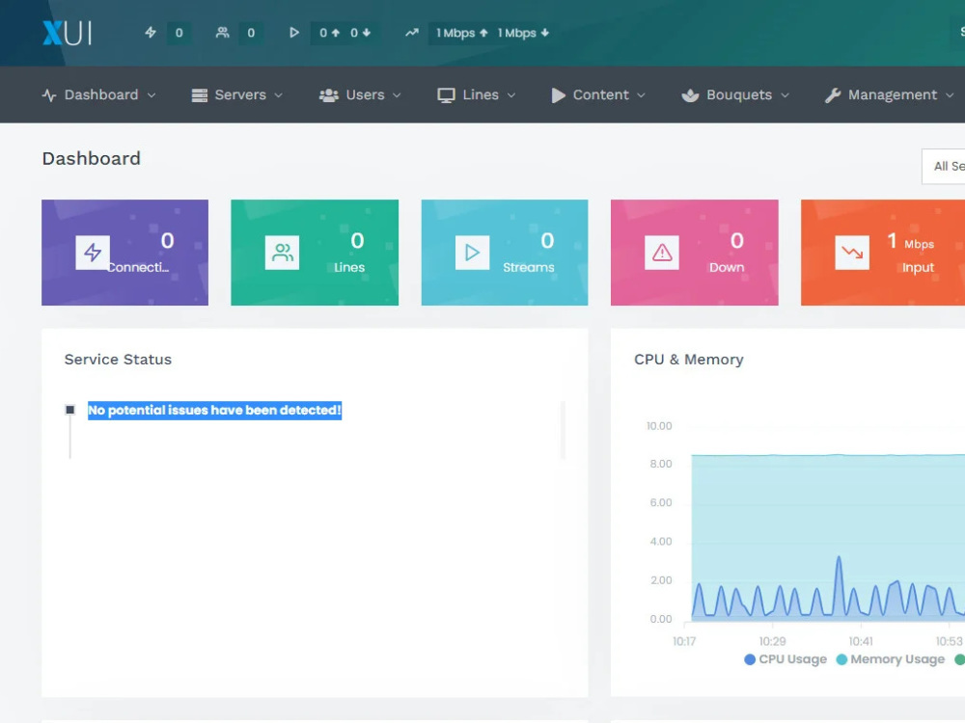
Task: Click the pink Down warning triangle icon
Action: pos(661,252)
